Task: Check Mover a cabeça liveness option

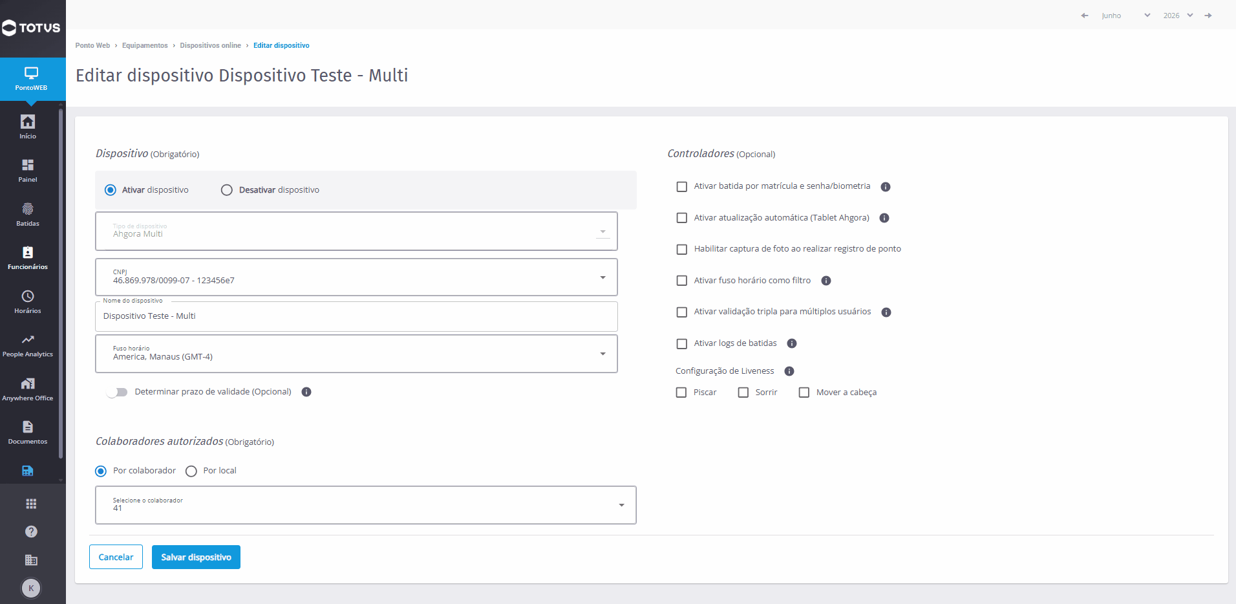Action: click(x=804, y=393)
